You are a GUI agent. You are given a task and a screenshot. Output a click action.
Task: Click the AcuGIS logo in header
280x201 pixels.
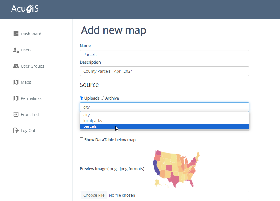[25, 9]
